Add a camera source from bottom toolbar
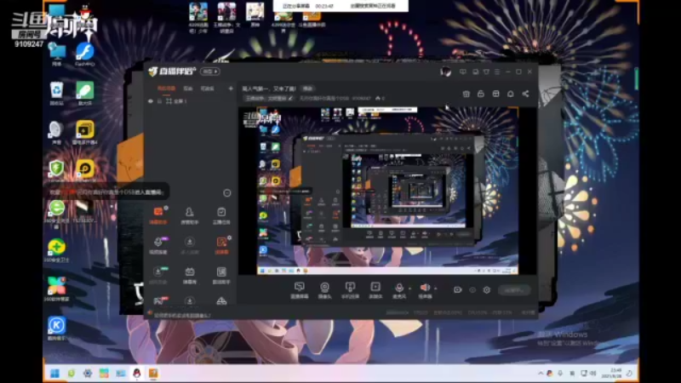The width and height of the screenshot is (681, 383). tap(324, 290)
